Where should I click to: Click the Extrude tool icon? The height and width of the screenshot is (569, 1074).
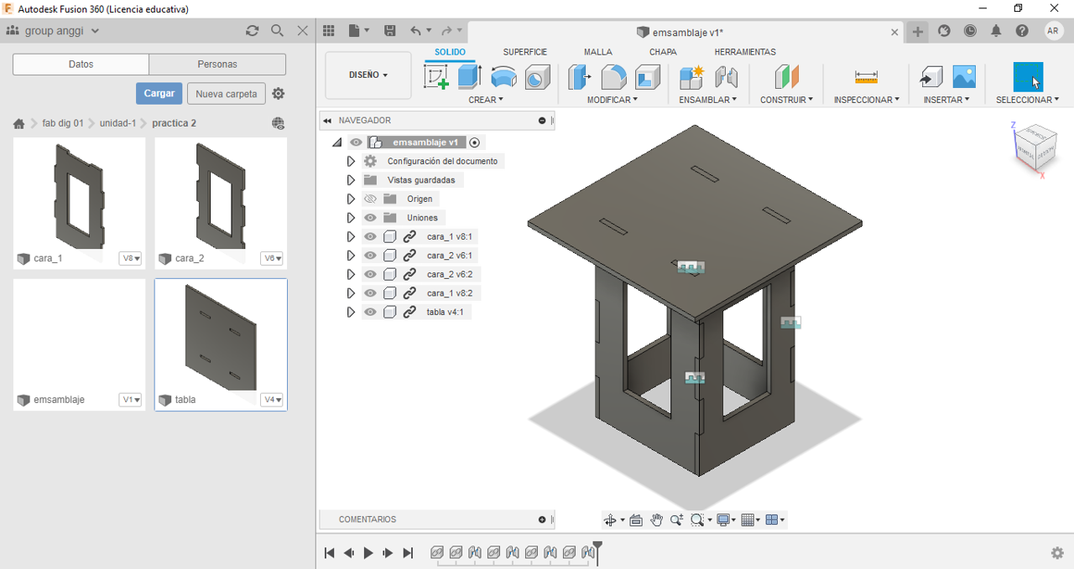tap(469, 77)
